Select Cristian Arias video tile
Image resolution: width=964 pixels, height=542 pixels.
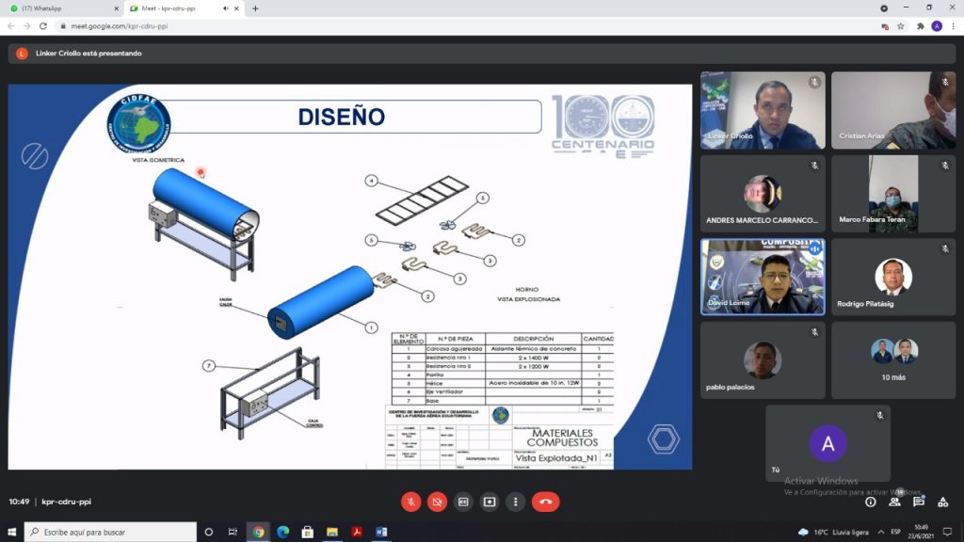[893, 110]
